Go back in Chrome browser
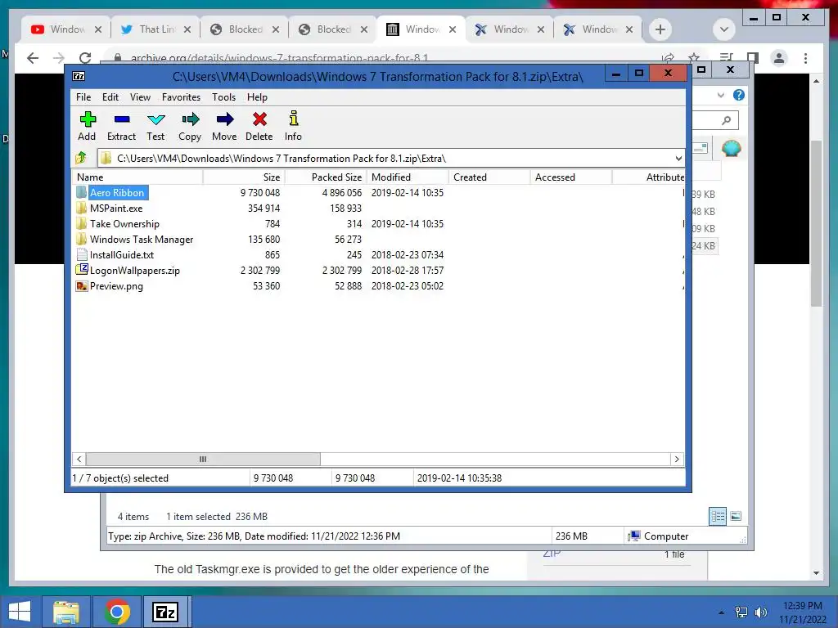 pos(33,58)
